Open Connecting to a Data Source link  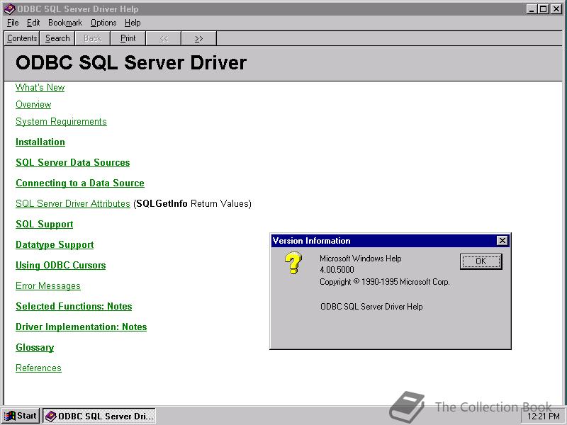tap(80, 183)
